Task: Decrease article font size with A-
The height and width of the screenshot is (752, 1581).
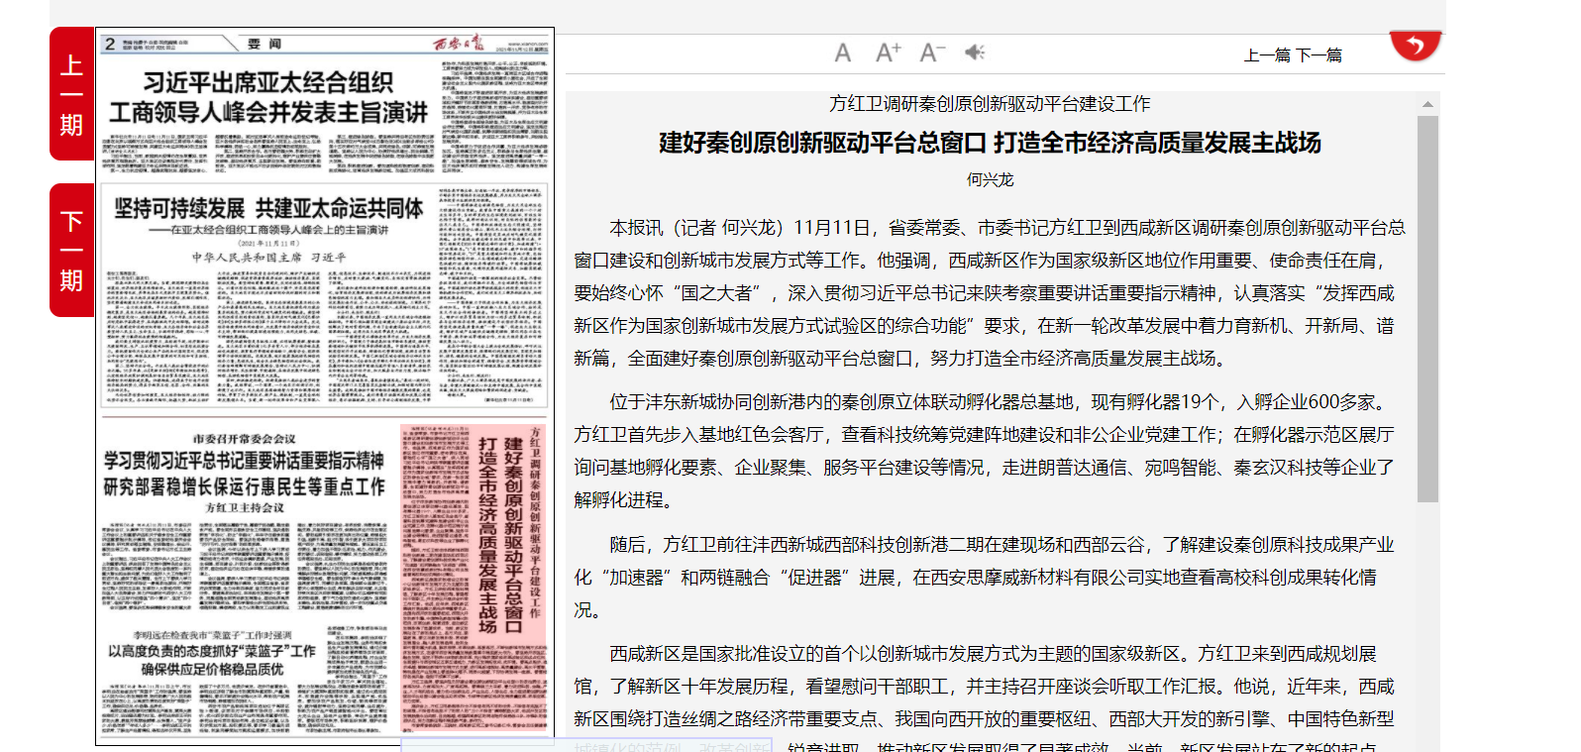Action: pos(932,53)
